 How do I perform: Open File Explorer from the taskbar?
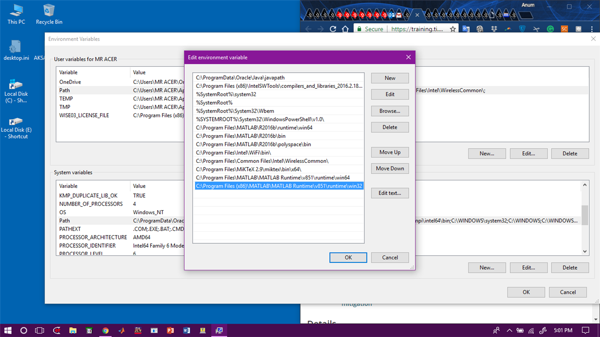(x=73, y=331)
